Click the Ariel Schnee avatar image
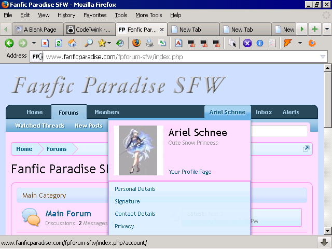 [x=139, y=150]
